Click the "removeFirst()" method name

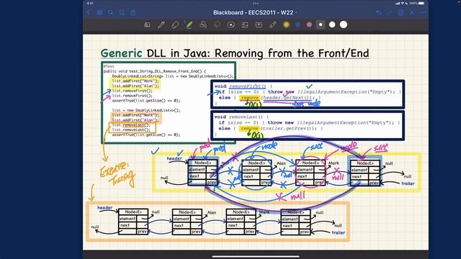pos(247,86)
